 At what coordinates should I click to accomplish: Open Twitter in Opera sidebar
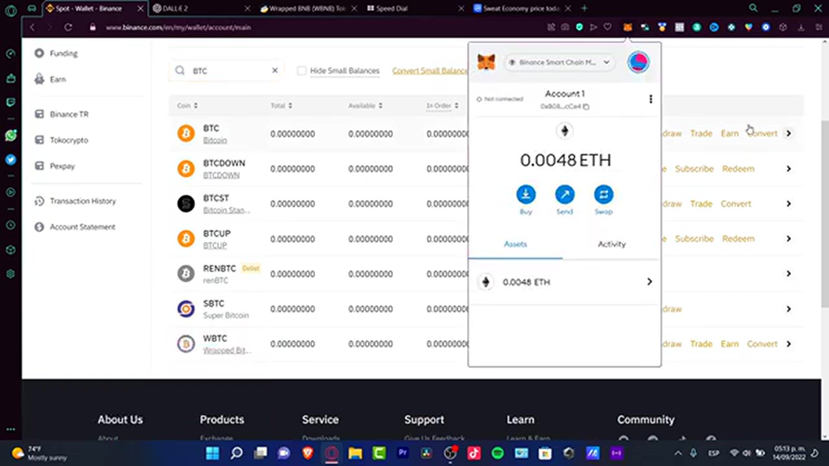tap(11, 160)
